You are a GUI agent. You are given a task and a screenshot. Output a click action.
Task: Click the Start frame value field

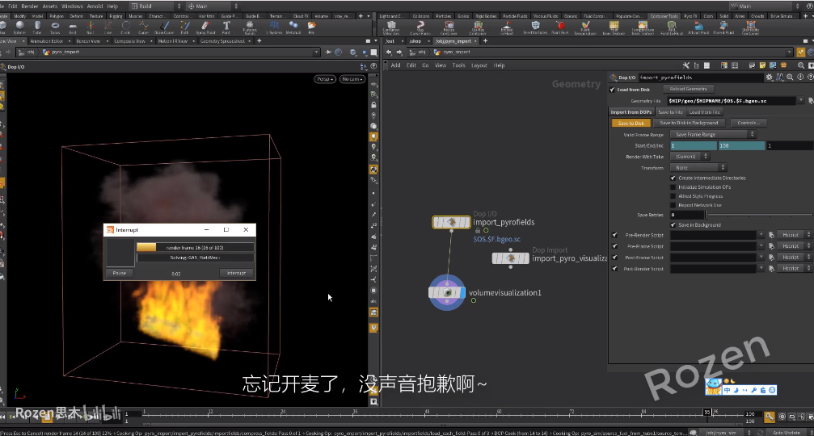693,145
